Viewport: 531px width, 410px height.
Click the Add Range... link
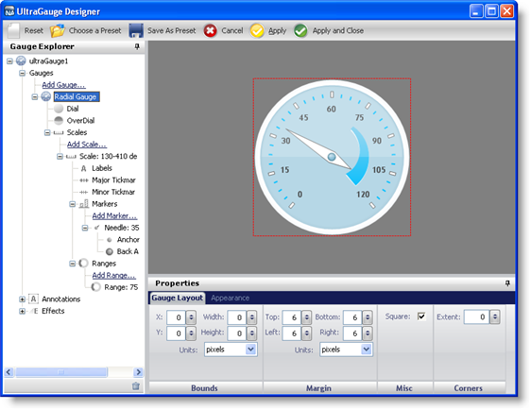(113, 275)
